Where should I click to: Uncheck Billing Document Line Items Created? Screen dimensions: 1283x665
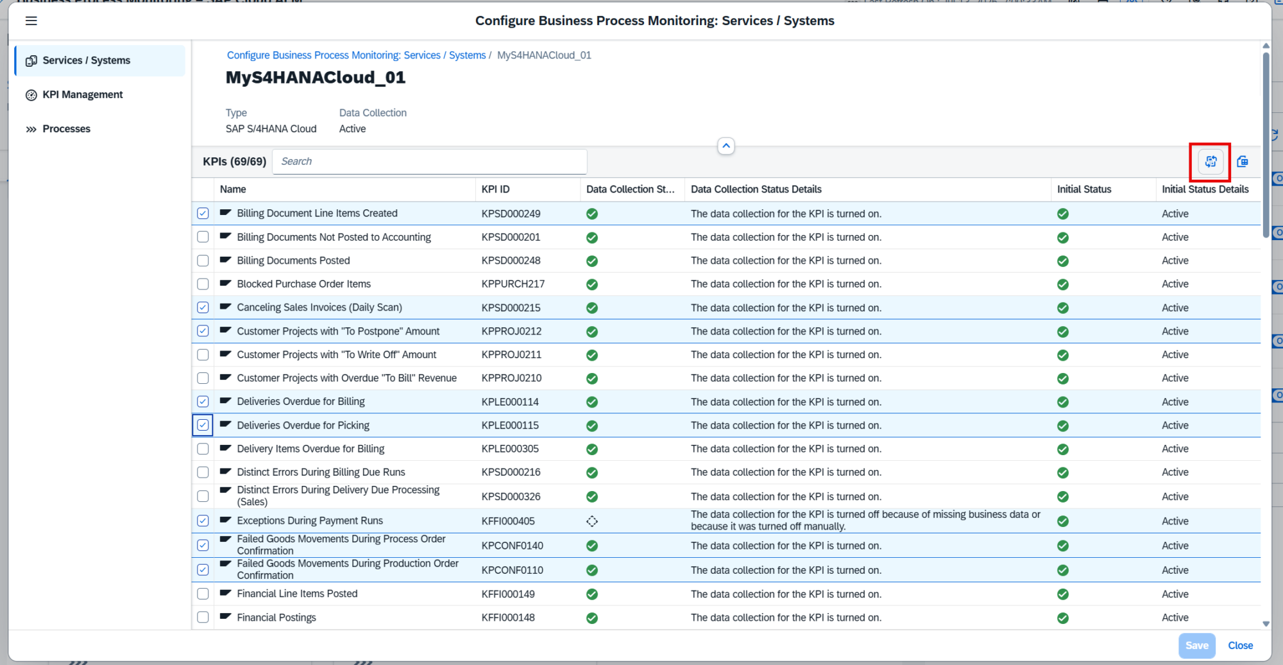click(203, 213)
